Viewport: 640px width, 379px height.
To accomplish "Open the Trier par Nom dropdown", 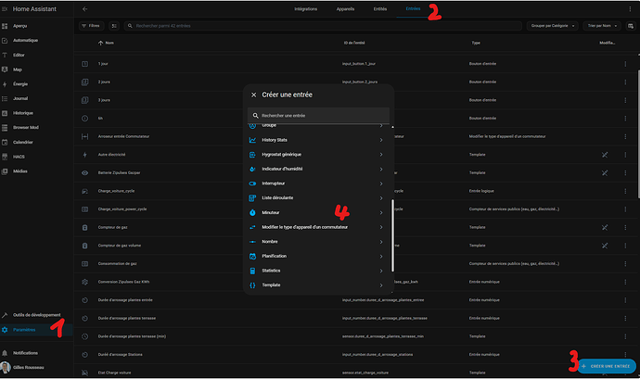I will [608, 26].
